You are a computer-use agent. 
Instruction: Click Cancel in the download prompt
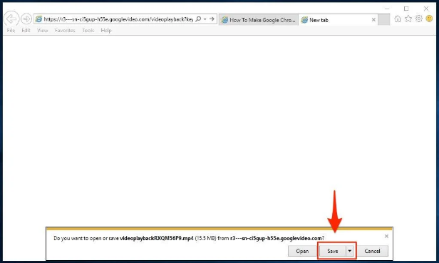[x=372, y=251]
